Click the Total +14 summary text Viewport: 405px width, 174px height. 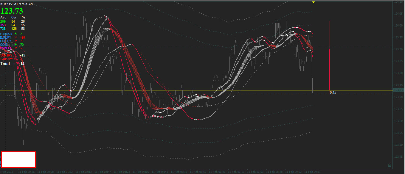click(x=13, y=64)
